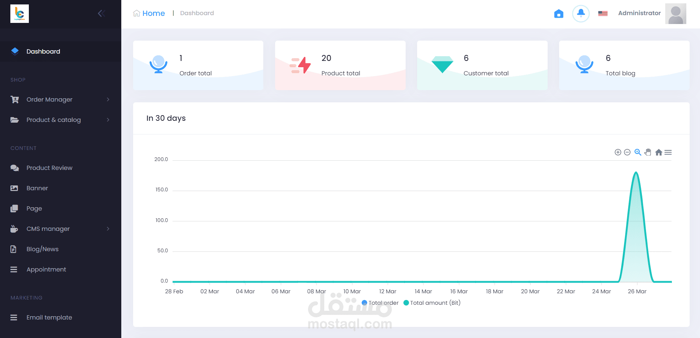This screenshot has width=700, height=338.
Task: Click the Product & catalog folder icon
Action: [14, 120]
